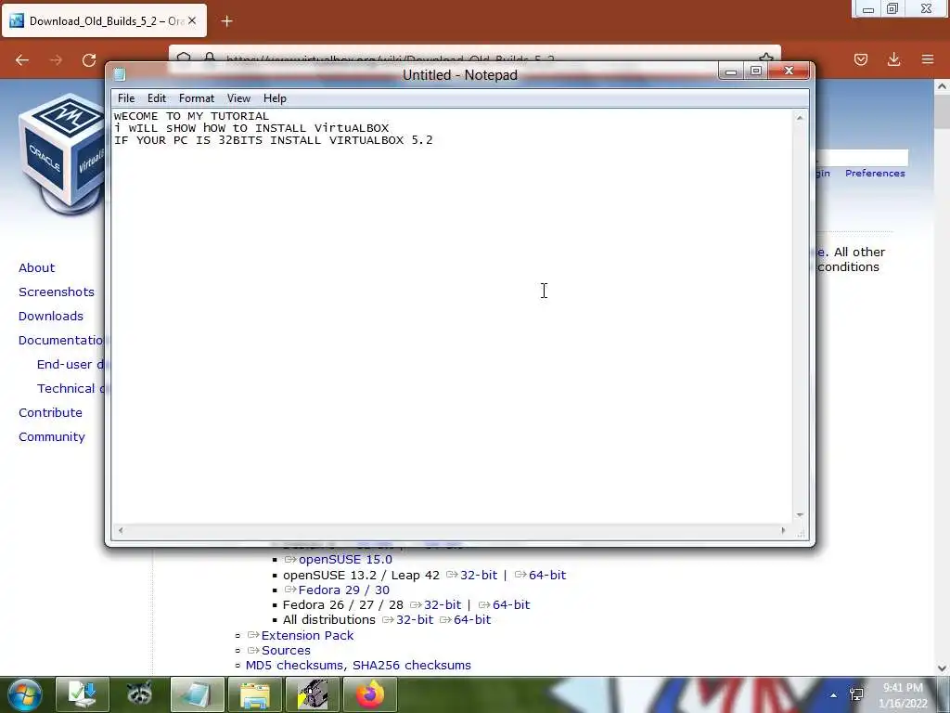Minimize the Notepad window

pyautogui.click(x=731, y=71)
